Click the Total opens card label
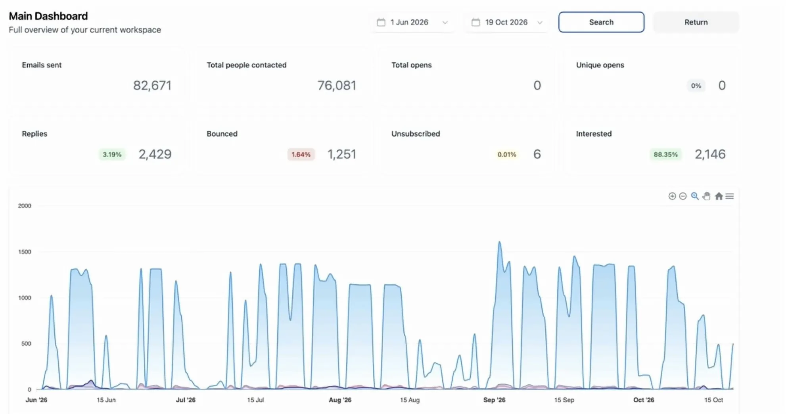786x414 pixels. [411, 65]
